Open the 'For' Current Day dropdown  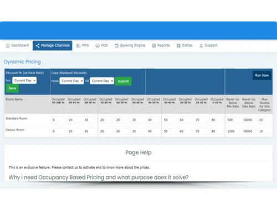click(24, 80)
